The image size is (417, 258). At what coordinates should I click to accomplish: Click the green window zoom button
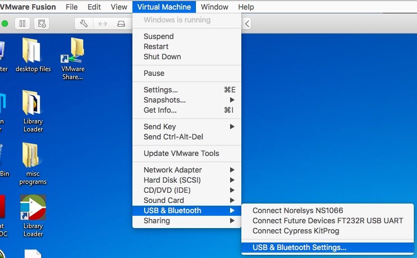[x=4, y=24]
